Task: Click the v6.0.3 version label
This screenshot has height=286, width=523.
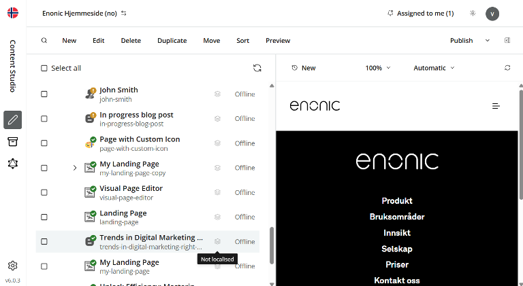Action: (x=13, y=281)
